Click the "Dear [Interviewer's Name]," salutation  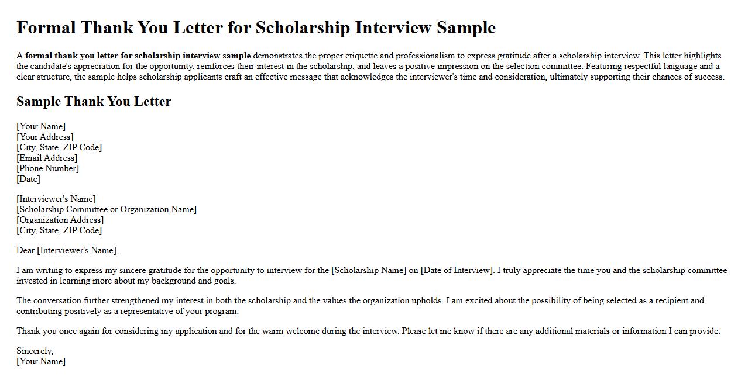(67, 250)
